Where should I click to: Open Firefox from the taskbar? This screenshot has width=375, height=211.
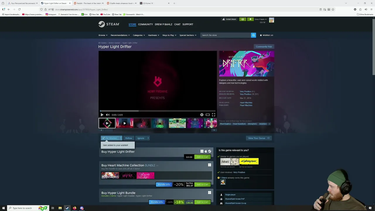pyautogui.click(x=74, y=208)
